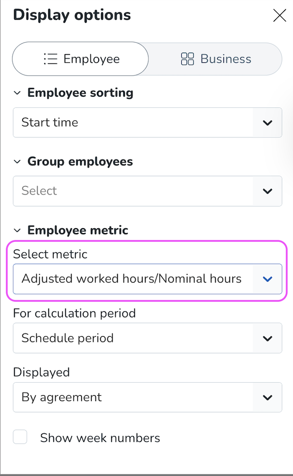Click the Employee sorting heading

click(x=80, y=93)
